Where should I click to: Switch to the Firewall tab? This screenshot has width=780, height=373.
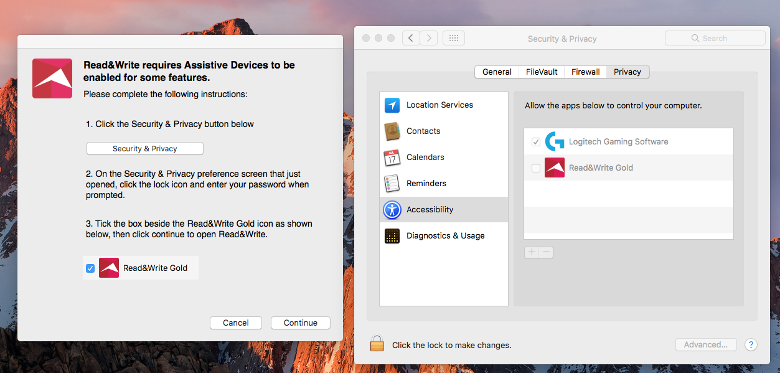586,72
